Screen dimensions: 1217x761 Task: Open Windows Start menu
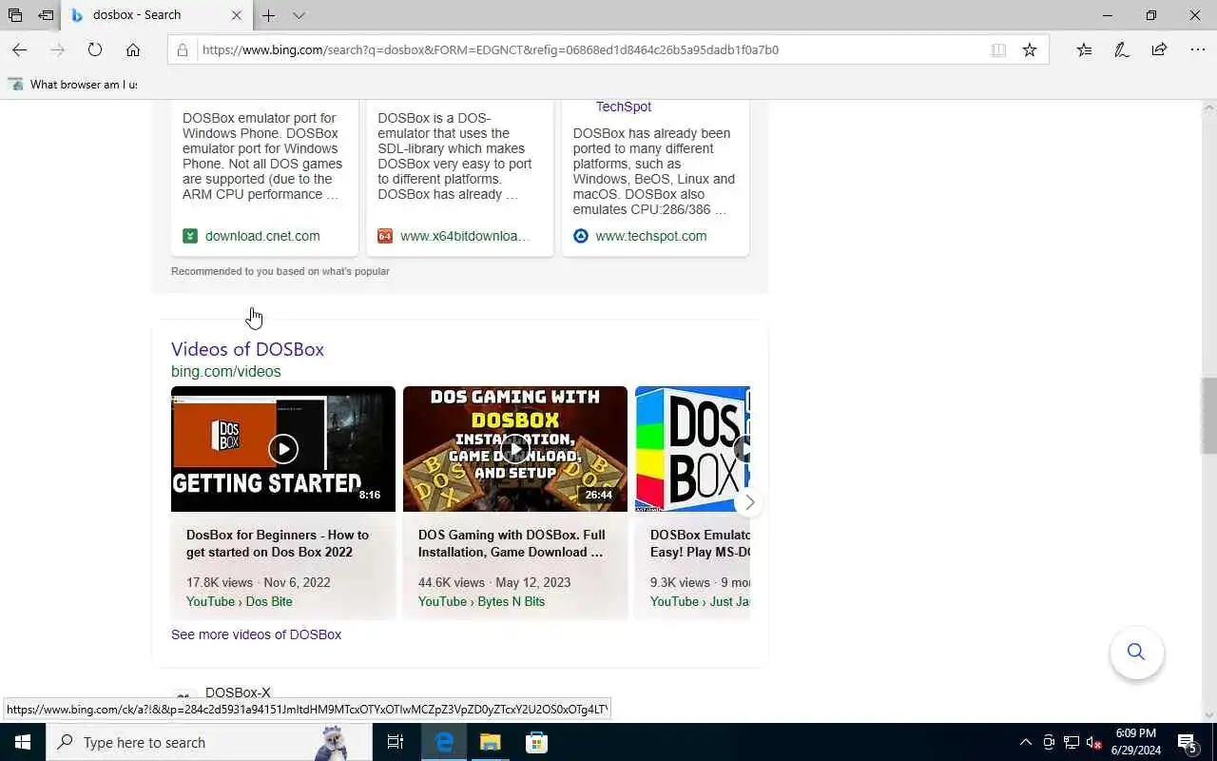(23, 742)
